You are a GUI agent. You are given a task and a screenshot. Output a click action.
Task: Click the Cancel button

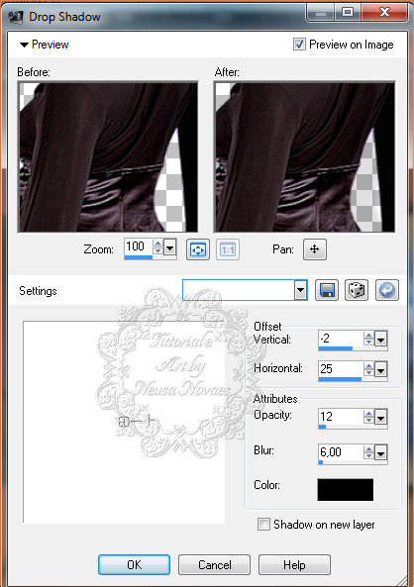(x=214, y=564)
